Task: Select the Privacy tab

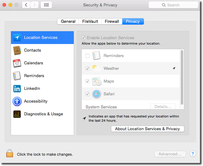Action: point(133,22)
